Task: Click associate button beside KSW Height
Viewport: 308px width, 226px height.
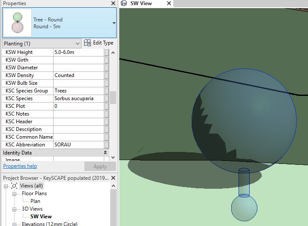Action: 107,52
